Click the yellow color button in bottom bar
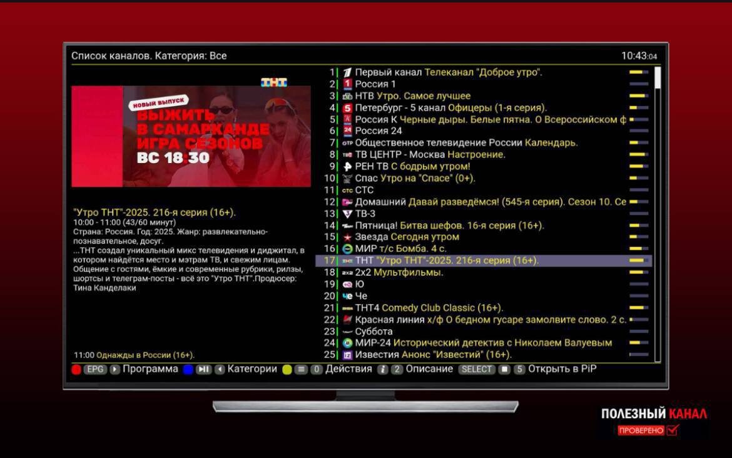 point(287,369)
